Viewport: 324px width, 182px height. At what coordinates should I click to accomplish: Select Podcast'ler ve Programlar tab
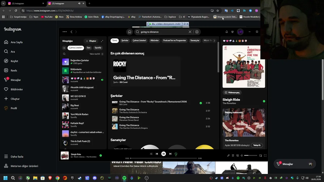coord(174,40)
